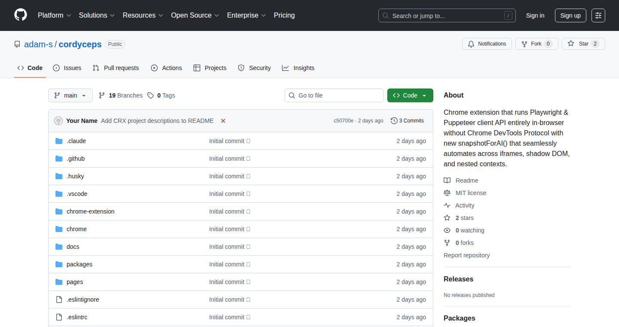This screenshot has height=327, width=619.
Task: Open the Resources dropdown
Action: coord(143,15)
